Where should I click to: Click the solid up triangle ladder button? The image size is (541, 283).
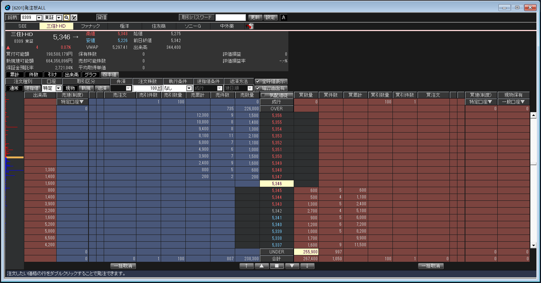pyautogui.click(x=262, y=266)
